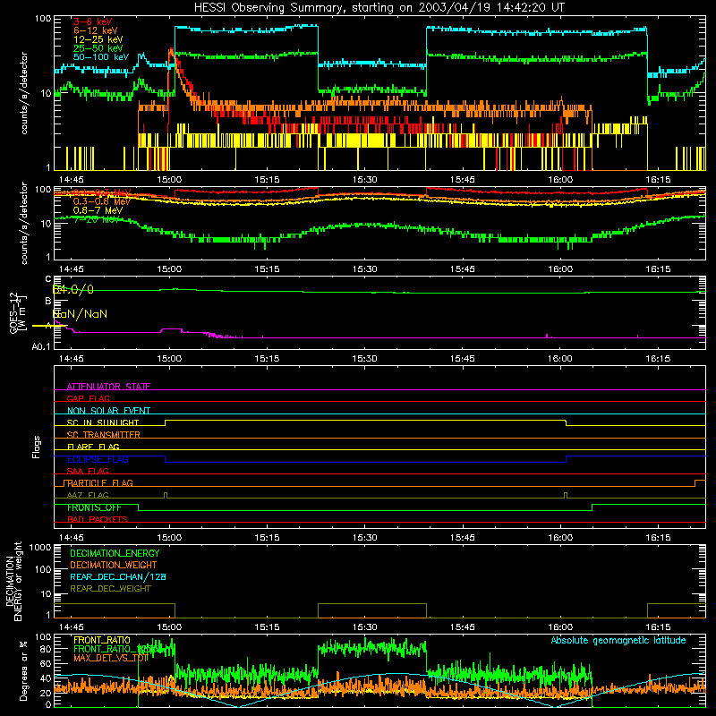716x716 pixels.
Task: Select the yellow 12-25 keV legend label
Action: pyautogui.click(x=98, y=39)
